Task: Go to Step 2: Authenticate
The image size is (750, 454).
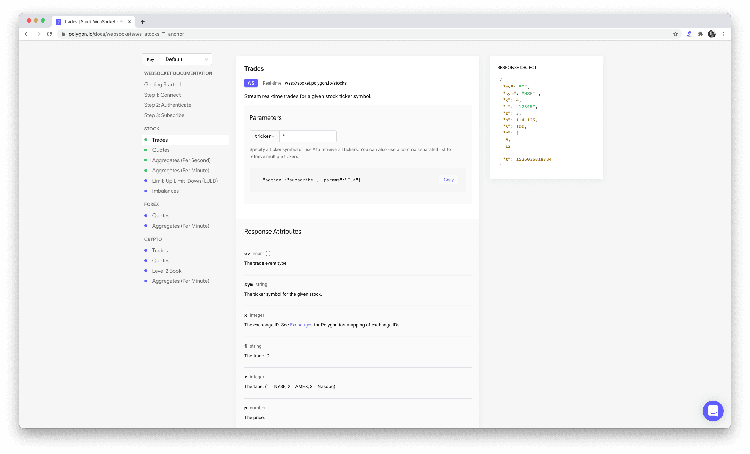Action: [168, 105]
